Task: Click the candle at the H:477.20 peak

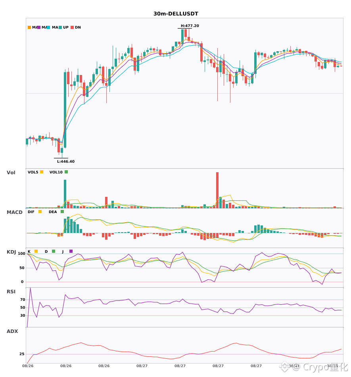Action: [x=186, y=33]
